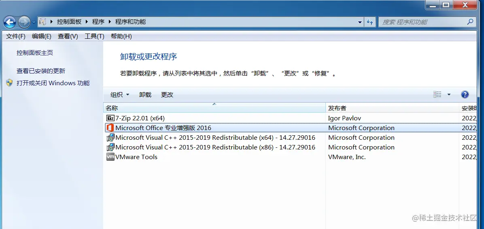Open the address bar history dropdown
Screen dimensions: 484x229
[x=360, y=22]
